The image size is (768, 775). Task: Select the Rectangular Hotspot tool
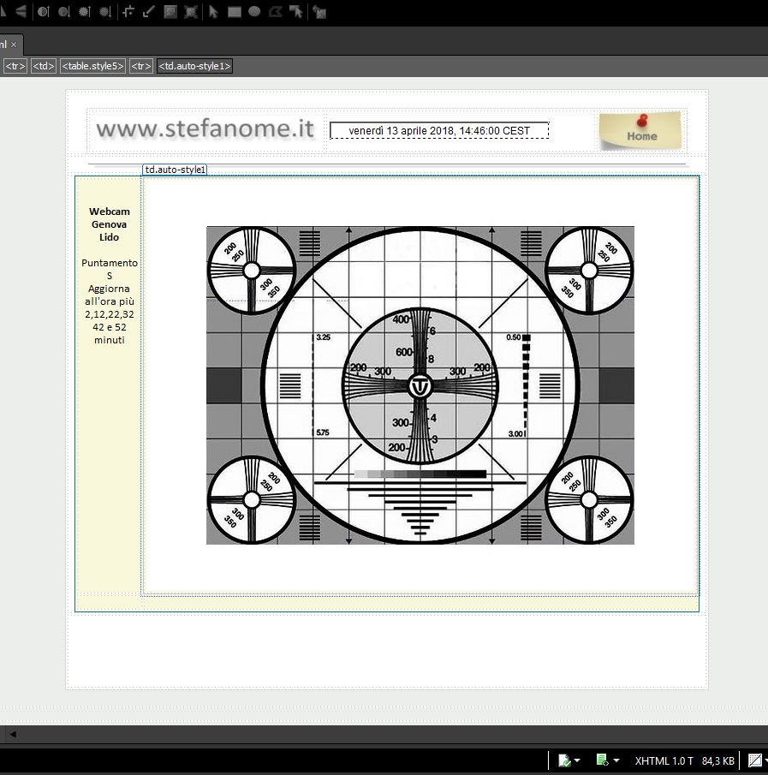(x=235, y=12)
